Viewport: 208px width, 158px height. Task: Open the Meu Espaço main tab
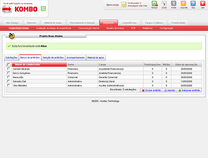click(x=12, y=23)
